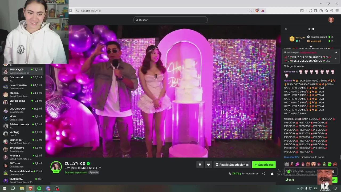The height and width of the screenshot is (192, 341).
Task: Share the stream via the share icon
Action: pyautogui.click(x=263, y=174)
